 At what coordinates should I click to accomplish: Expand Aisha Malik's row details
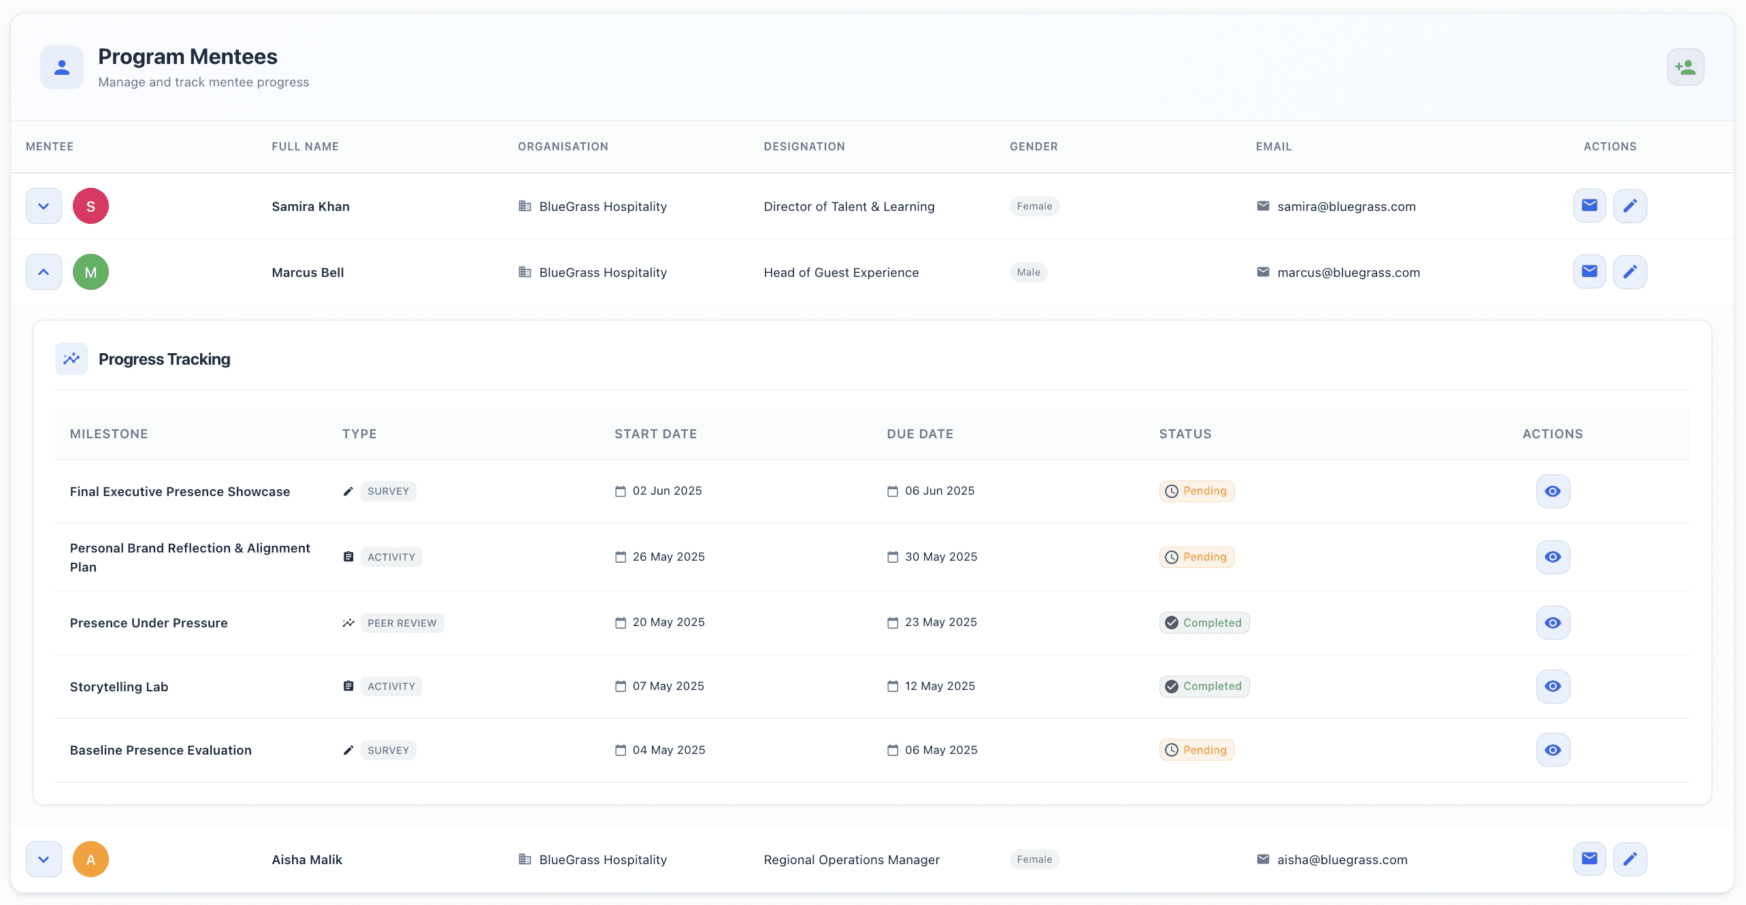pyautogui.click(x=44, y=859)
